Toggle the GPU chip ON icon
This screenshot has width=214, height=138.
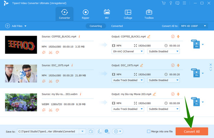tap(107, 132)
